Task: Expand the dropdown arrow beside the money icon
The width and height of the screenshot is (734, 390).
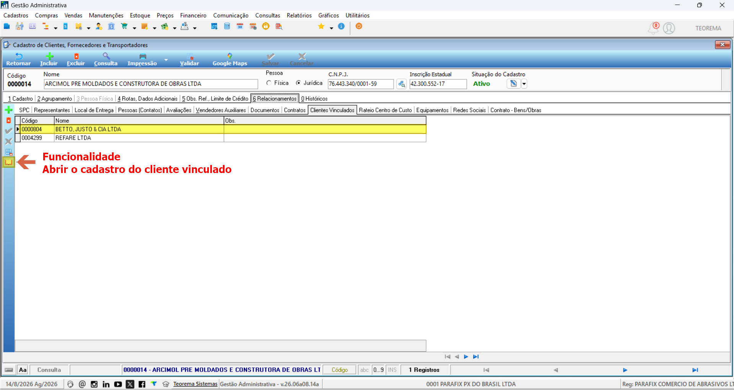Action: (x=174, y=28)
